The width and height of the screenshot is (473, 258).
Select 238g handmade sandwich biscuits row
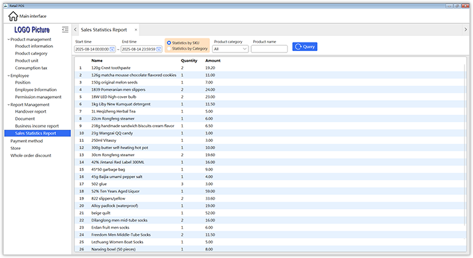270,126
